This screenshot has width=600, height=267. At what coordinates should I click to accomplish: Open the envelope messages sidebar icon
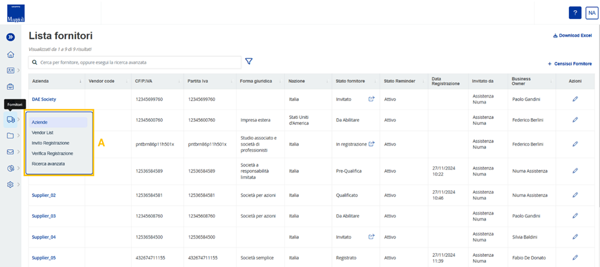[10, 152]
